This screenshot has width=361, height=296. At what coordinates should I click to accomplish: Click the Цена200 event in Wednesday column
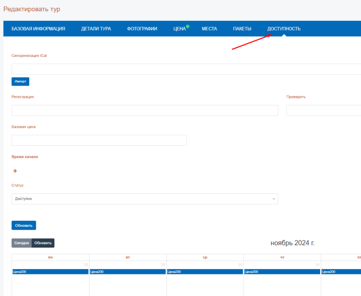[x=205, y=272]
